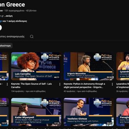The image size is (129, 129).
Task: Open the Grigoris Maravelias keynote thumbnail
Action: click(89, 66)
